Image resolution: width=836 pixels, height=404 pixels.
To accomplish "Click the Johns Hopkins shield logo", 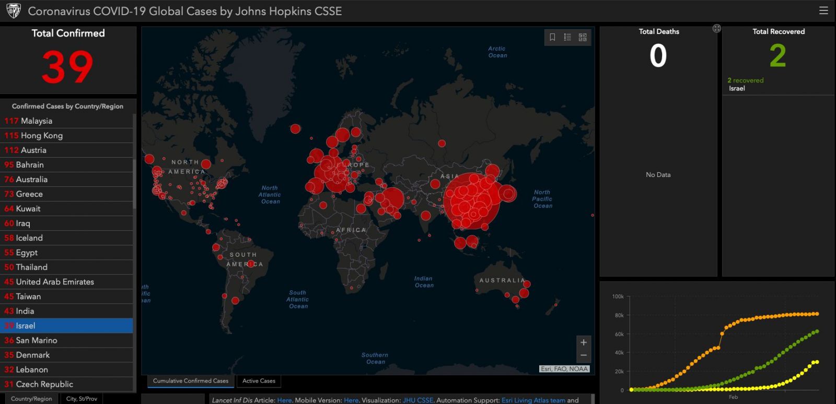I will tap(14, 11).
